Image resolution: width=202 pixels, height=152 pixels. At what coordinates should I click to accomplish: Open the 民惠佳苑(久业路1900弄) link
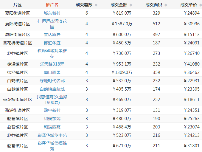point(52,100)
